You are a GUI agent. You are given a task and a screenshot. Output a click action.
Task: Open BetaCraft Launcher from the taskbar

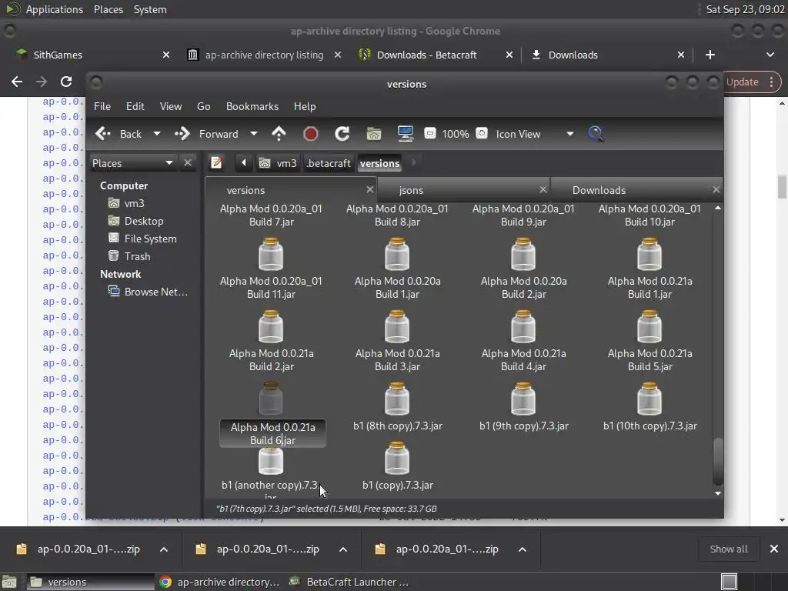point(350,582)
